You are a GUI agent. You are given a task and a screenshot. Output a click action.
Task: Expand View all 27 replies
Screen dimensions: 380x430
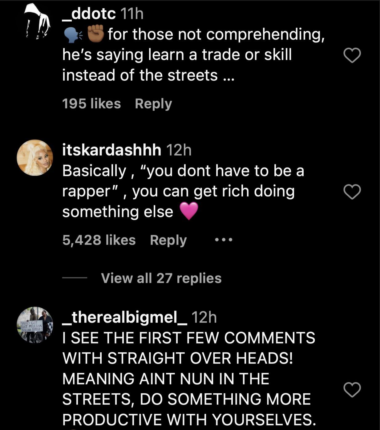point(161,278)
